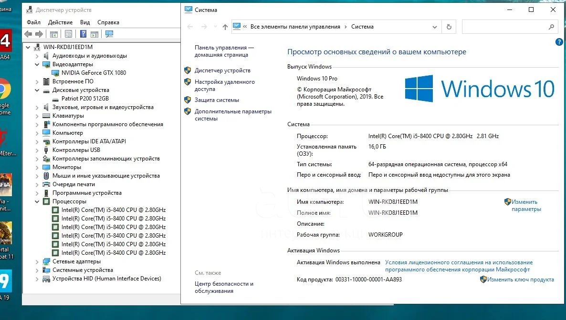The width and height of the screenshot is (566, 320).
Task: Click the 16,0 ГБ memory value
Action: (x=377, y=147)
